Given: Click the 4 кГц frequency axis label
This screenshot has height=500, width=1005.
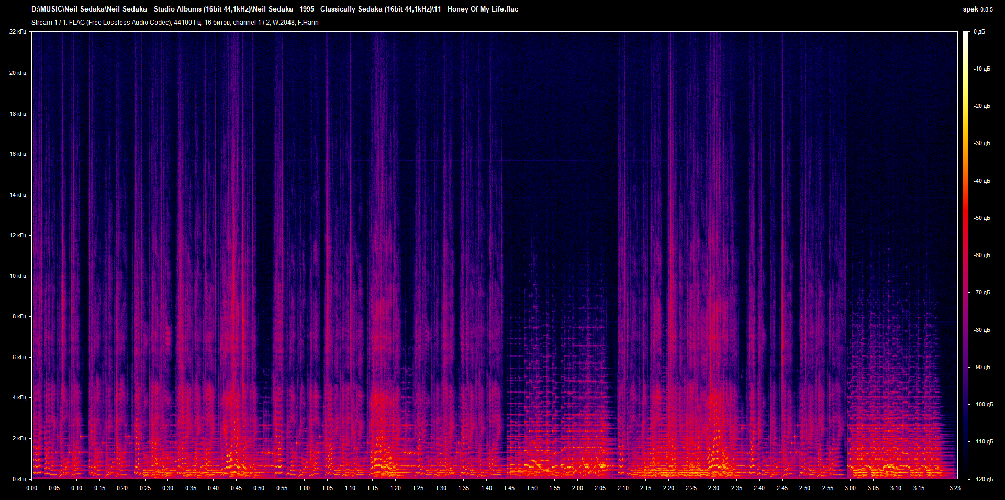Looking at the screenshot, I should tap(19, 397).
